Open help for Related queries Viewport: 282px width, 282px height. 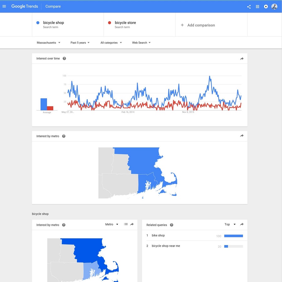tap(172, 225)
